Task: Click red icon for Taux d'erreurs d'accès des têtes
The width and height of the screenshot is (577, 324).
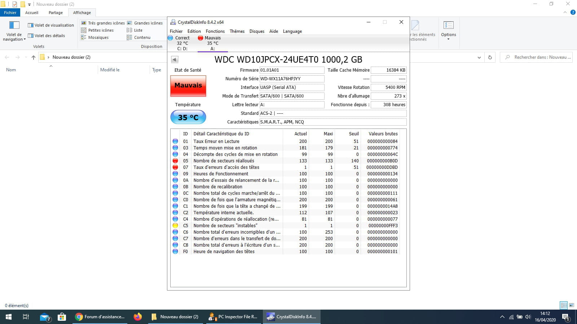Action: click(x=175, y=167)
